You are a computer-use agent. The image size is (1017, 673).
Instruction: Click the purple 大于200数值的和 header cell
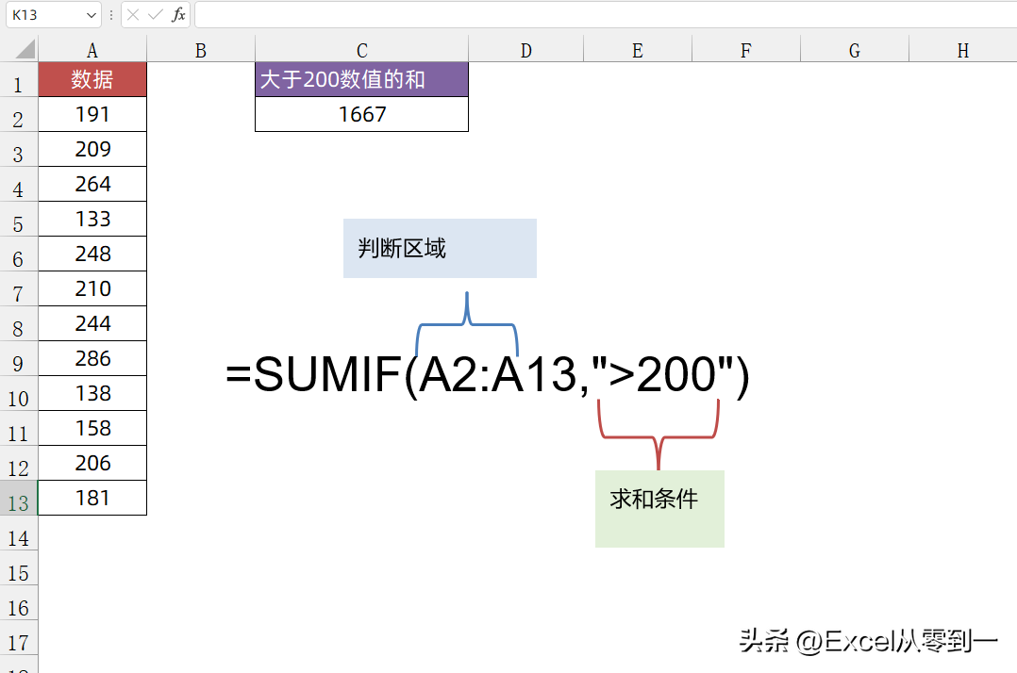click(x=361, y=80)
